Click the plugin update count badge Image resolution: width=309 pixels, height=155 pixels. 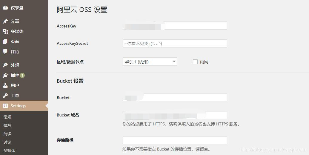pyautogui.click(x=22, y=75)
